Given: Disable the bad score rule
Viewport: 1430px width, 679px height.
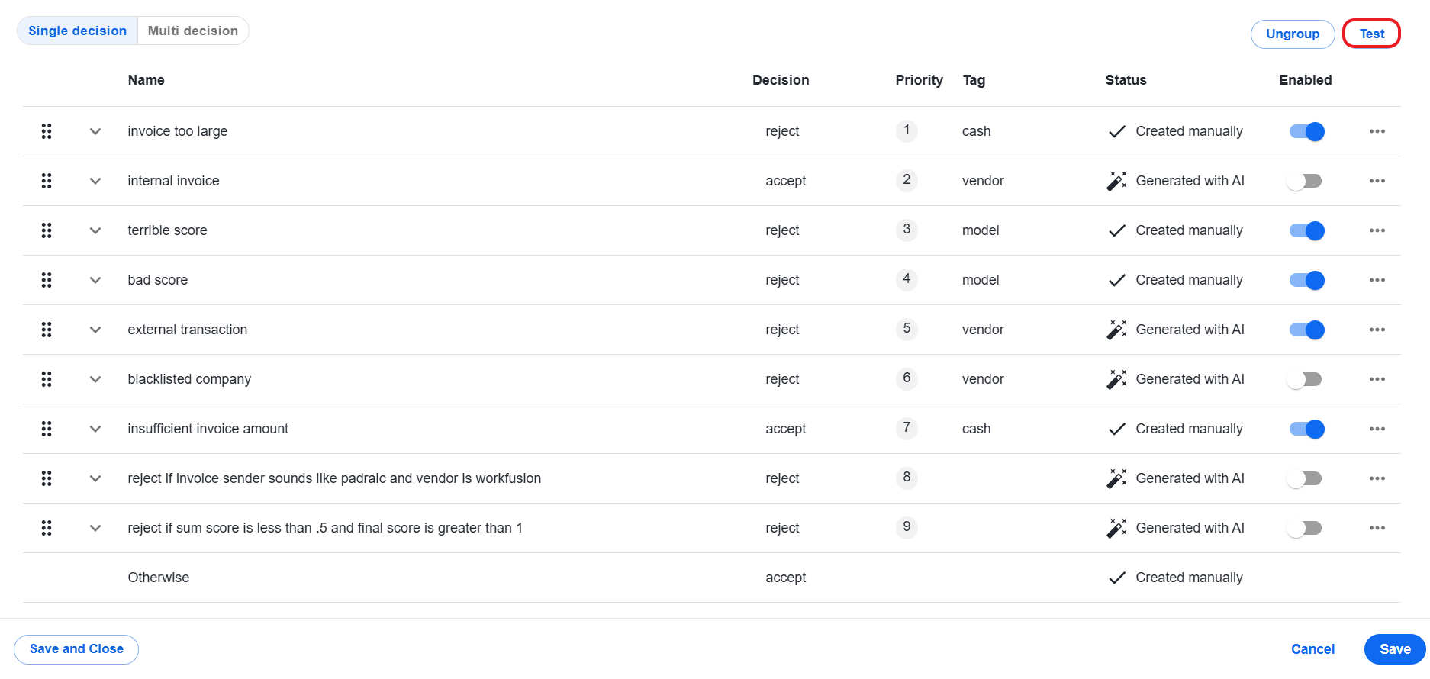Looking at the screenshot, I should [1306, 280].
